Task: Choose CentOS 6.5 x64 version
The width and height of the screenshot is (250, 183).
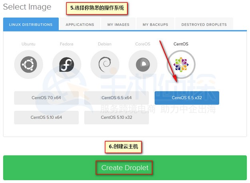Action: 117,98
